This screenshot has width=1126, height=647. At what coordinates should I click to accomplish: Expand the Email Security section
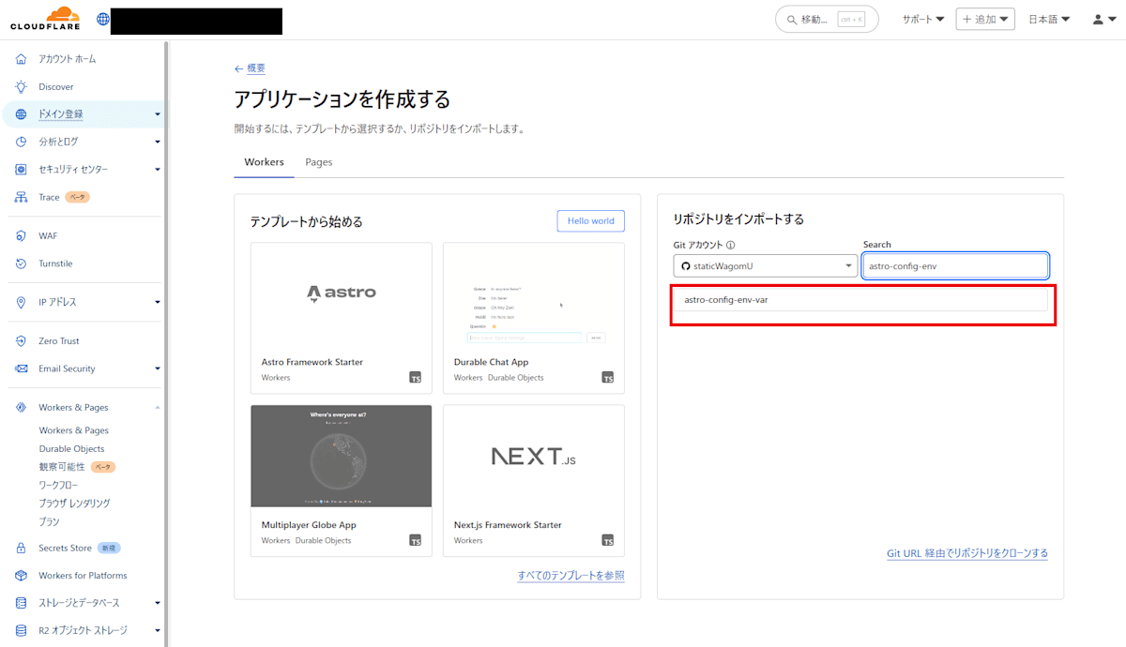pyautogui.click(x=158, y=369)
